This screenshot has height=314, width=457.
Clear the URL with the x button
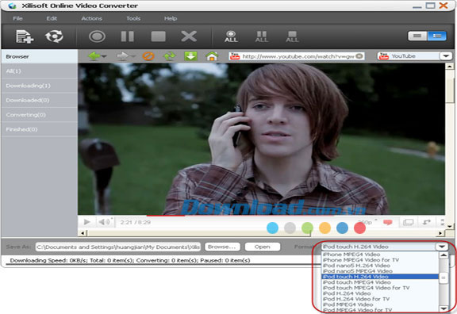point(359,56)
